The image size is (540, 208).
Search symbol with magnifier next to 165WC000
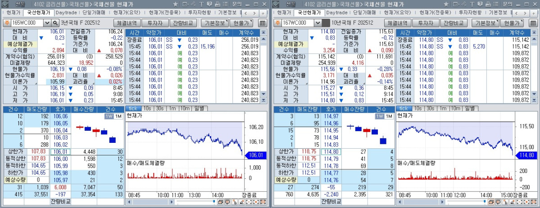click(x=55, y=23)
